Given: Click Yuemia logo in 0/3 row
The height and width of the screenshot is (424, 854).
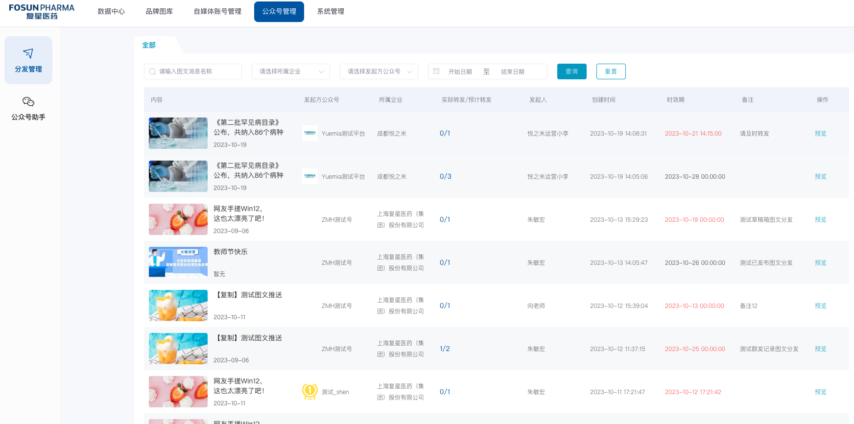Looking at the screenshot, I should (x=310, y=176).
